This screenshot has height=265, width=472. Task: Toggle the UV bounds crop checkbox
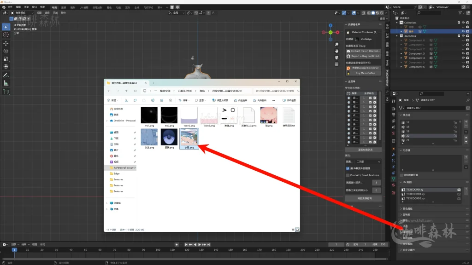point(348,168)
